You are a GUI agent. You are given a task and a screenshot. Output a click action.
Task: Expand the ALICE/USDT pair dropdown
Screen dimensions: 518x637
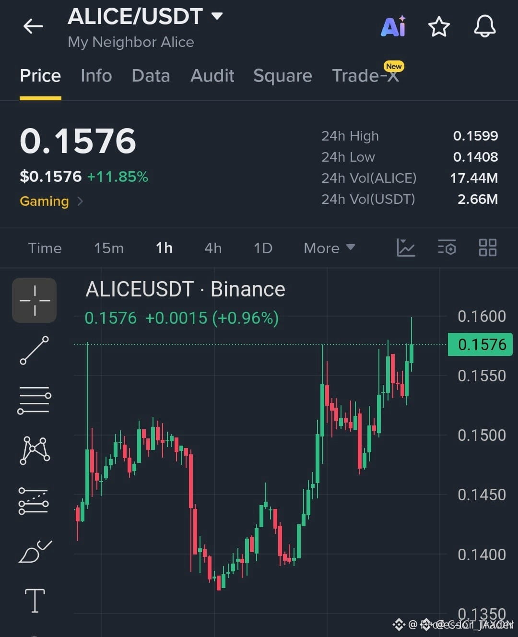pyautogui.click(x=217, y=16)
